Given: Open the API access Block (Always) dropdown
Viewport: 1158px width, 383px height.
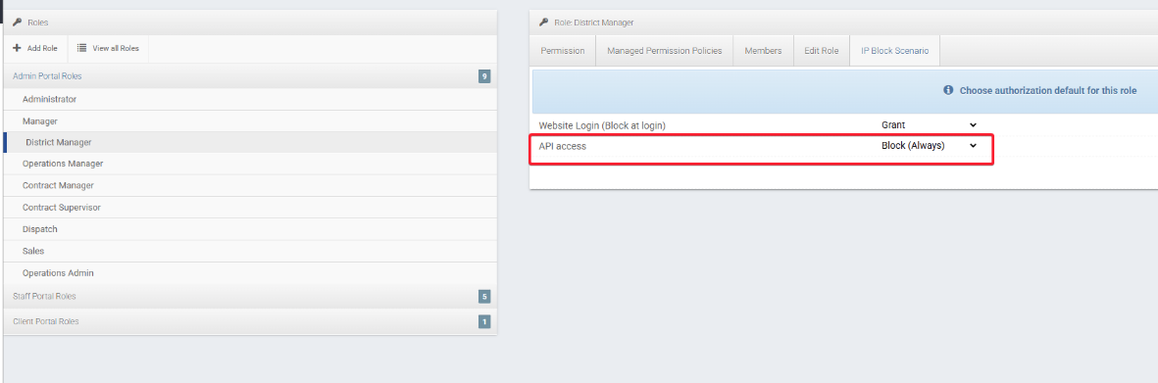Looking at the screenshot, I should point(930,146).
